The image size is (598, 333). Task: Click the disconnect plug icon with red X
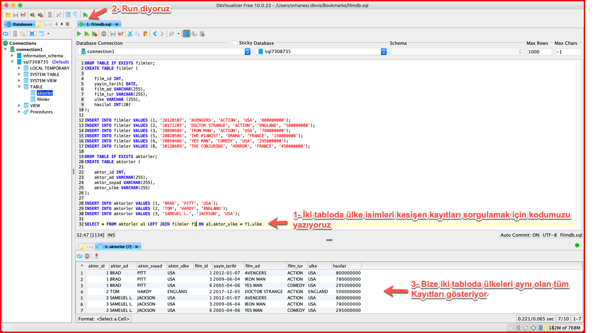(x=41, y=15)
